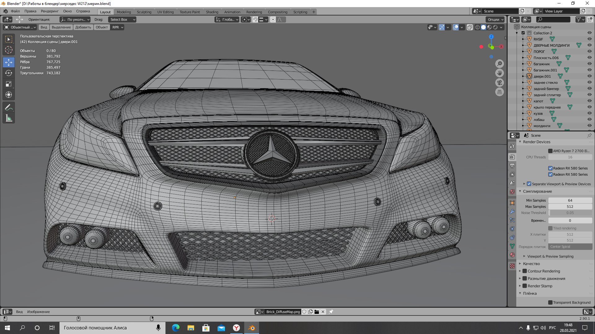Open the Output properties tab
This screenshot has width=595, height=334.
(x=512, y=166)
